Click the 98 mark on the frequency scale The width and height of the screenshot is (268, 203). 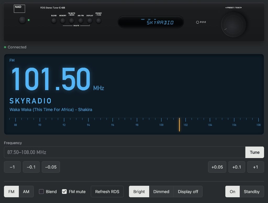(137, 125)
